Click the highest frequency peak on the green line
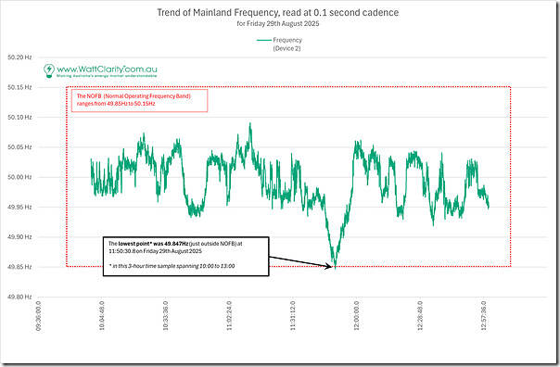The image size is (560, 367). tap(250, 123)
